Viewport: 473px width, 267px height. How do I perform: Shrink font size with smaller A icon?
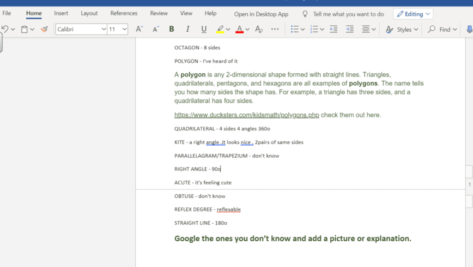tap(156, 29)
